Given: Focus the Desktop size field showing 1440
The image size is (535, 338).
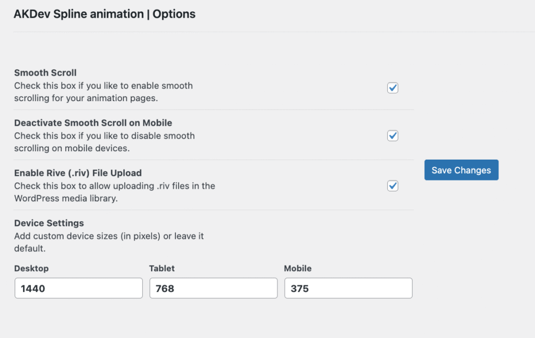Looking at the screenshot, I should coord(78,288).
